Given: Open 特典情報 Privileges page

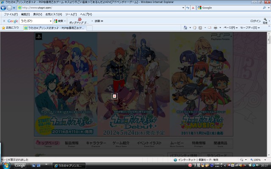Looking at the screenshot, I should [199, 144].
